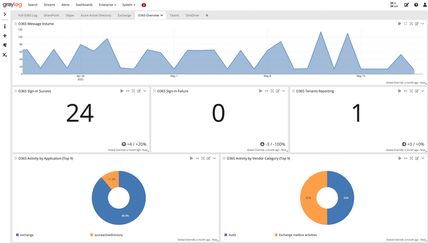Focus the O365 Message Volume widget
The height and width of the screenshot is (243, 428).
point(406,24)
